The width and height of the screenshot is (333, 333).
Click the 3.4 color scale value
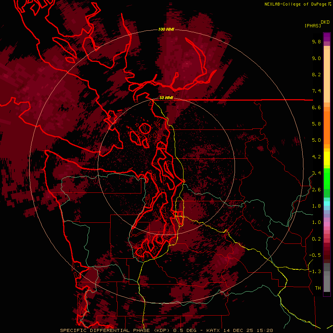point(316,173)
